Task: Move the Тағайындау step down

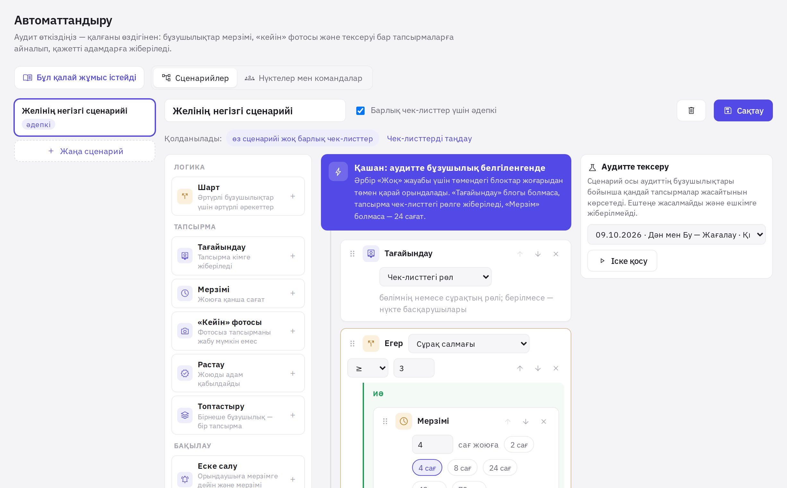Action: [x=538, y=254]
